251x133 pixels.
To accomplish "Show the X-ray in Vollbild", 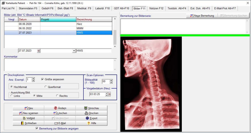I will [28, 118].
